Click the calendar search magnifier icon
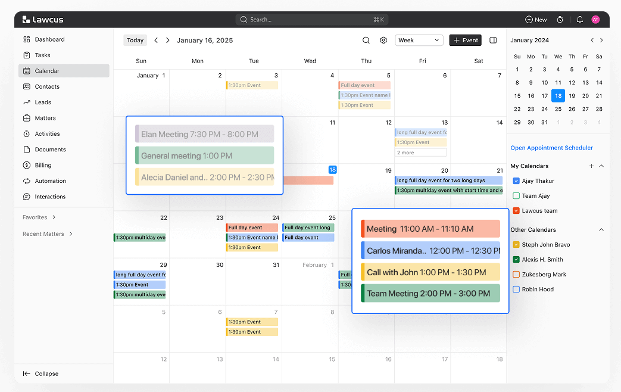The height and width of the screenshot is (392, 621). pos(366,41)
